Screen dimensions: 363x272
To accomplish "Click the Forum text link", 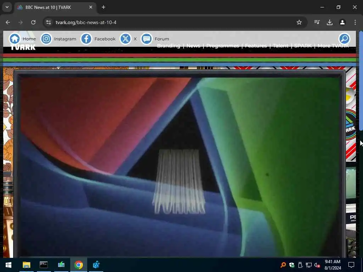I will [x=162, y=39].
